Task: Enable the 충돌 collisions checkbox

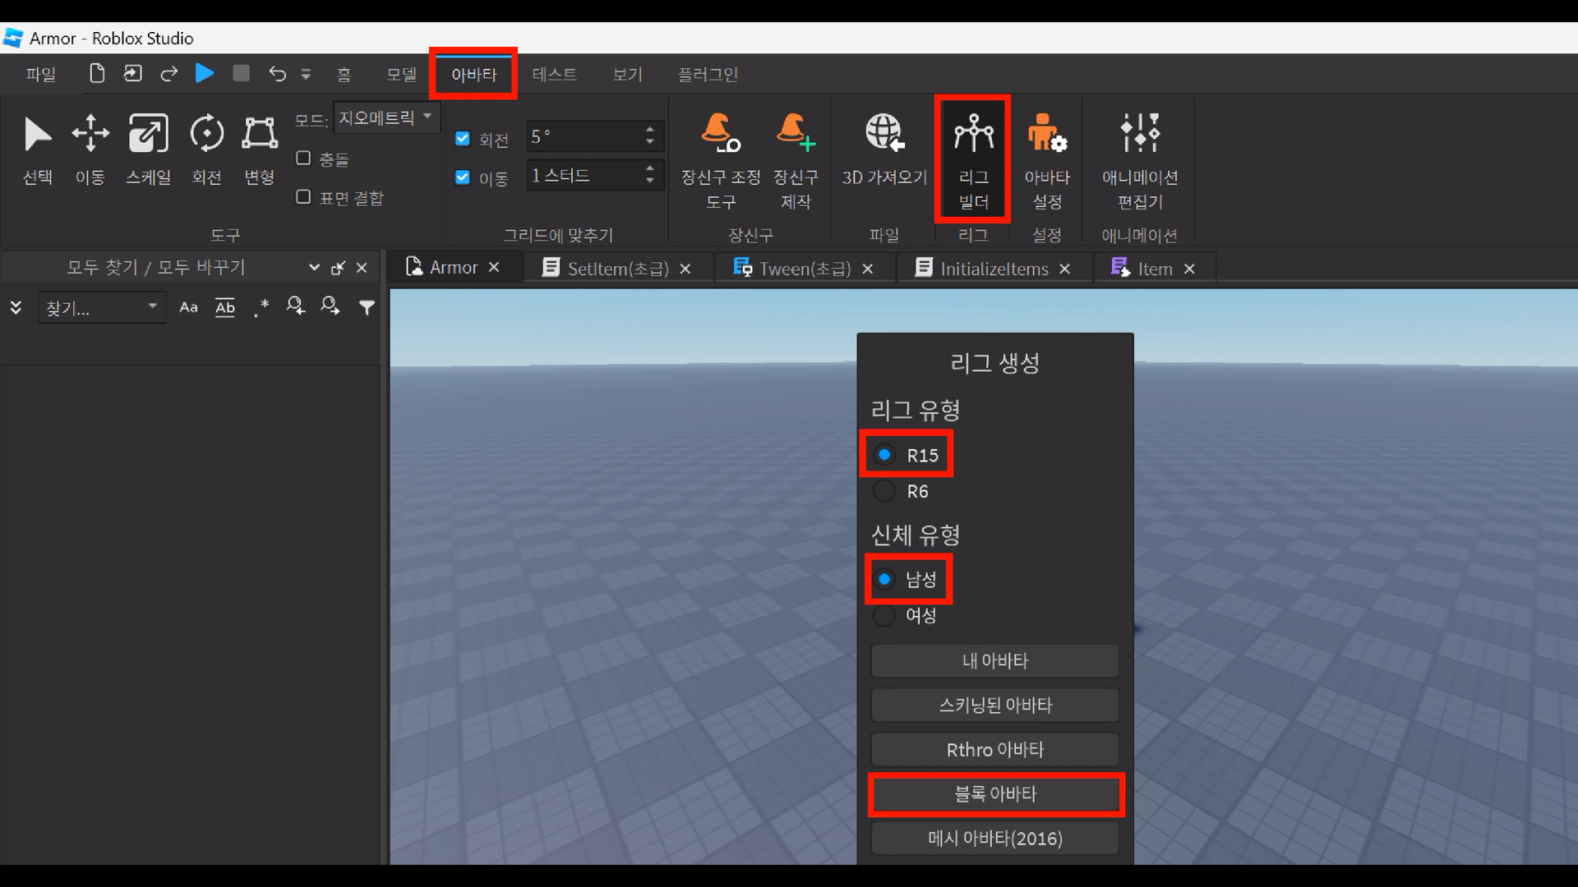Action: click(x=303, y=158)
